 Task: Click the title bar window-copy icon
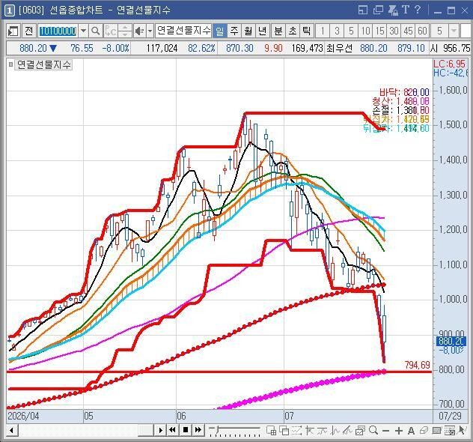click(x=378, y=10)
